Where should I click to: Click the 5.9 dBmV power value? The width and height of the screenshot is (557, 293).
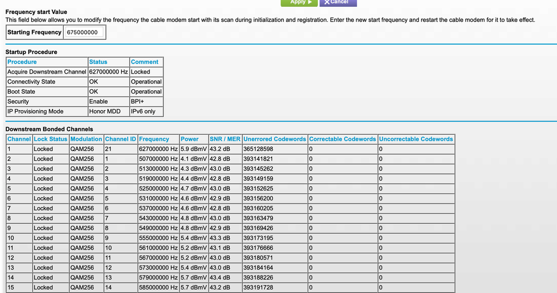[193, 149]
